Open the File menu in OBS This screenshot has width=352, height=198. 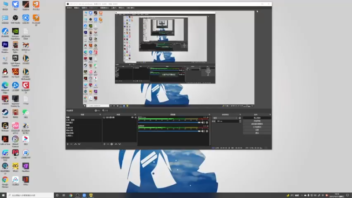click(69, 8)
